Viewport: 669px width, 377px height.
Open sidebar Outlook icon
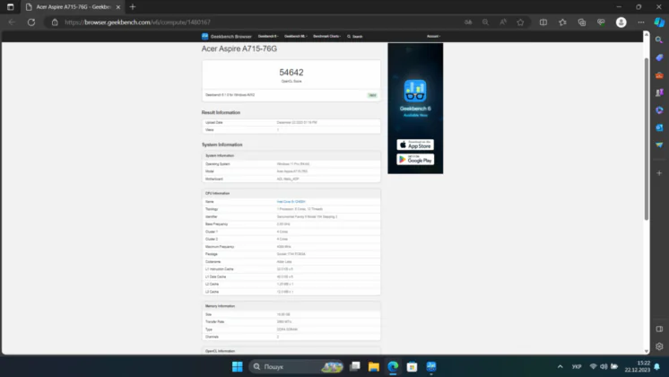tap(659, 127)
